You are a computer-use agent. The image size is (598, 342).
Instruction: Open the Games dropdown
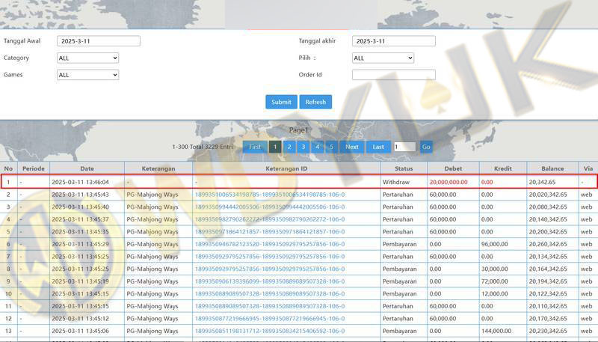(x=87, y=75)
